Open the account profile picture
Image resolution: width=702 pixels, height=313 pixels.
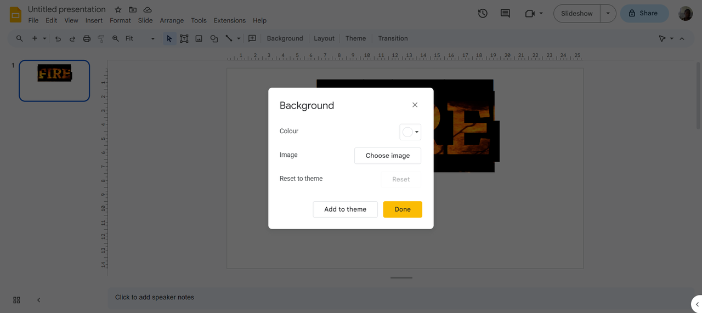[686, 13]
